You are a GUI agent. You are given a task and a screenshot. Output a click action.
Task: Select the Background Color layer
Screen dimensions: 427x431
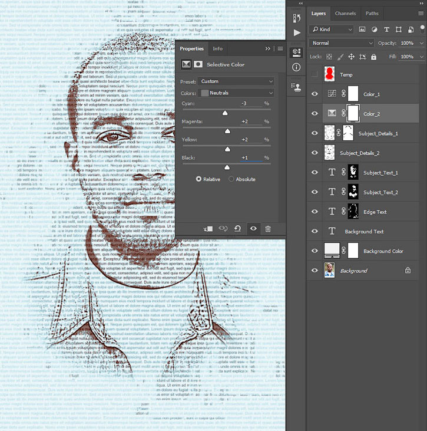363,251
